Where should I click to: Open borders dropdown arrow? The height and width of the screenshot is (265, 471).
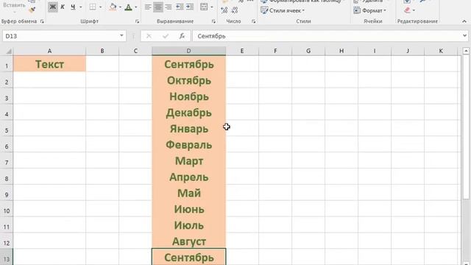pos(100,7)
